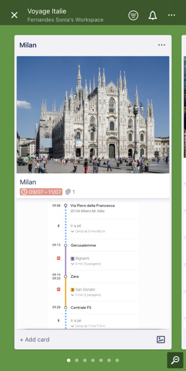
Task: Open Milan list options menu
Action: point(162,45)
